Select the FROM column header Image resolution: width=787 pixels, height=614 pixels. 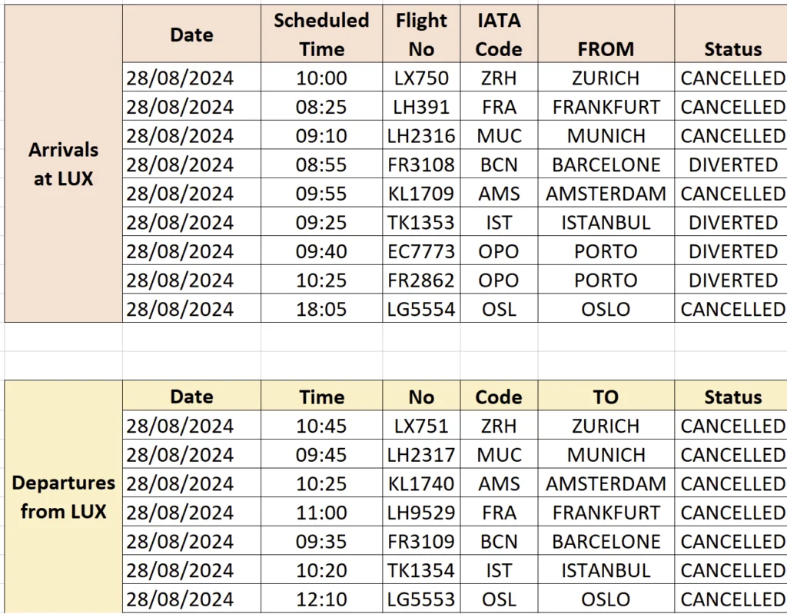[606, 49]
